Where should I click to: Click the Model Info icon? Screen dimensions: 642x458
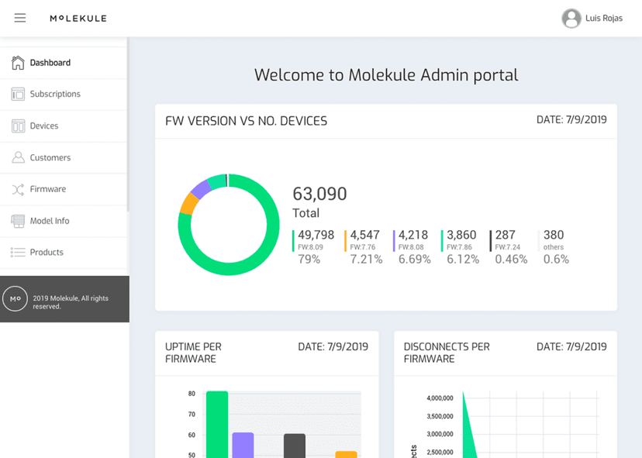18,221
